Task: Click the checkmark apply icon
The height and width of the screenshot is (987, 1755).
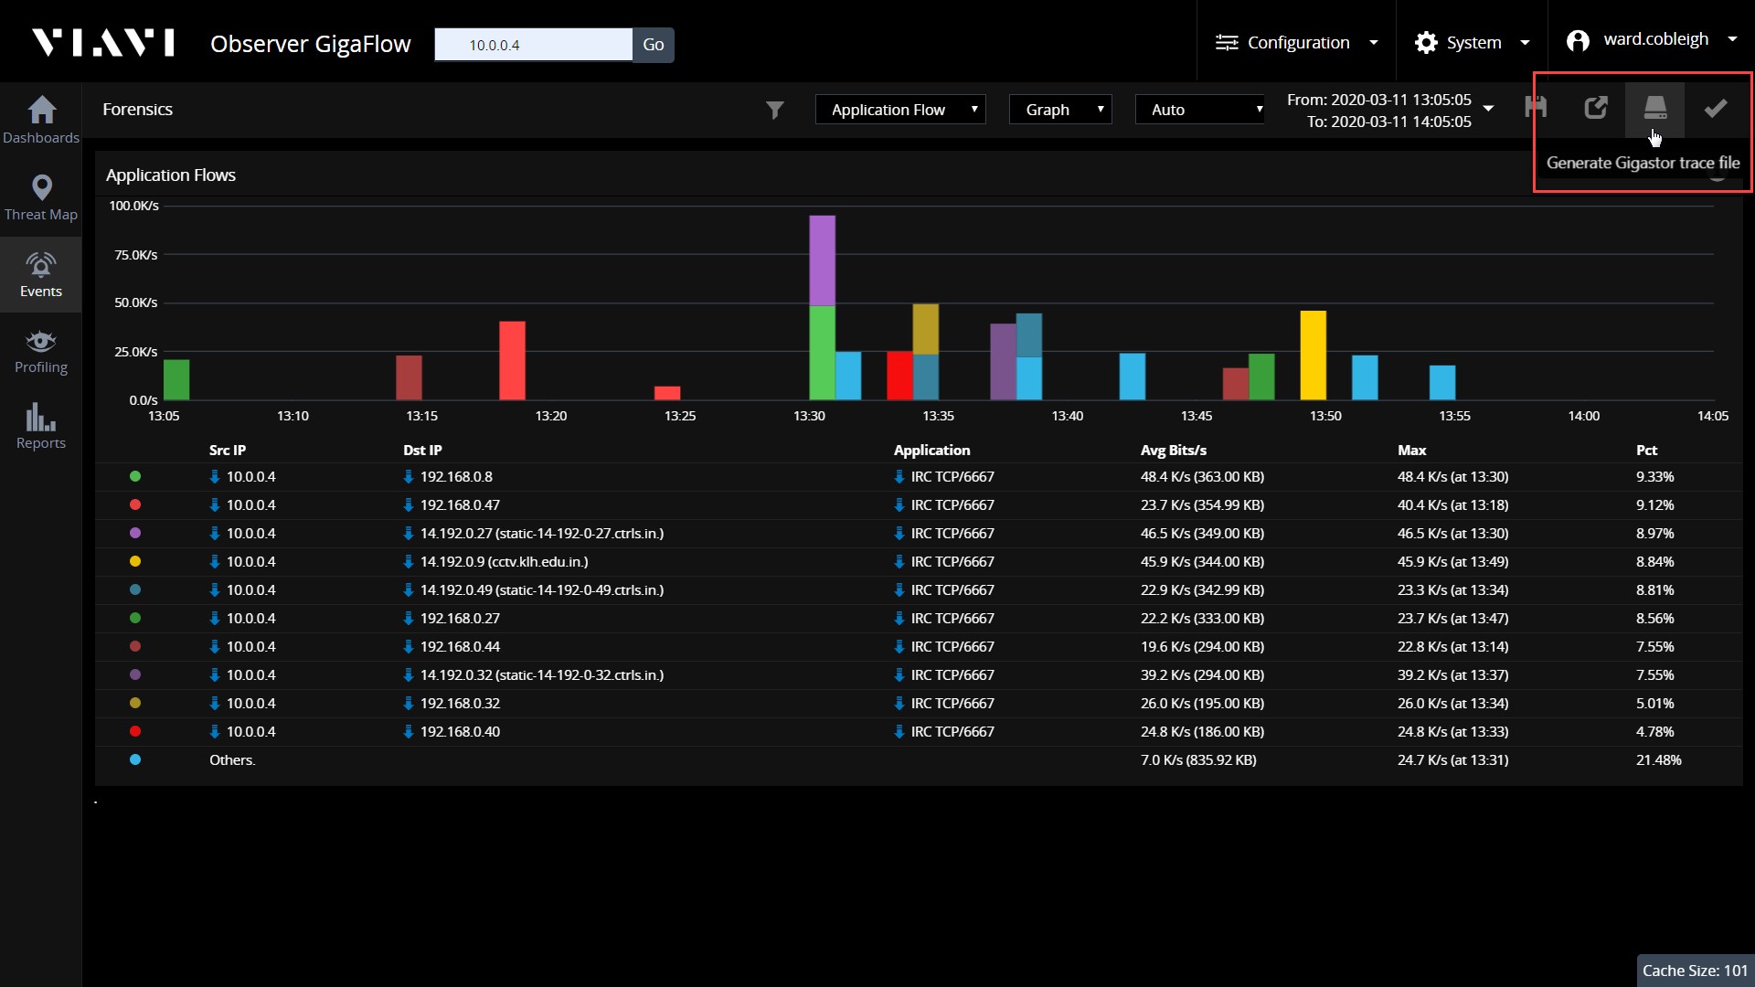Action: tap(1715, 109)
